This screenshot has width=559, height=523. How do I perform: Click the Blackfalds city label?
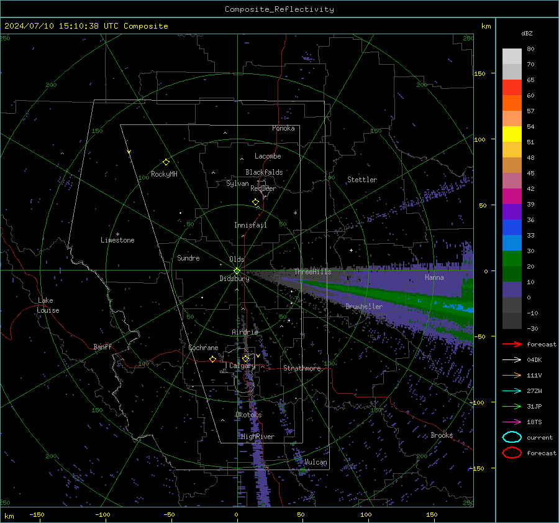pyautogui.click(x=264, y=172)
